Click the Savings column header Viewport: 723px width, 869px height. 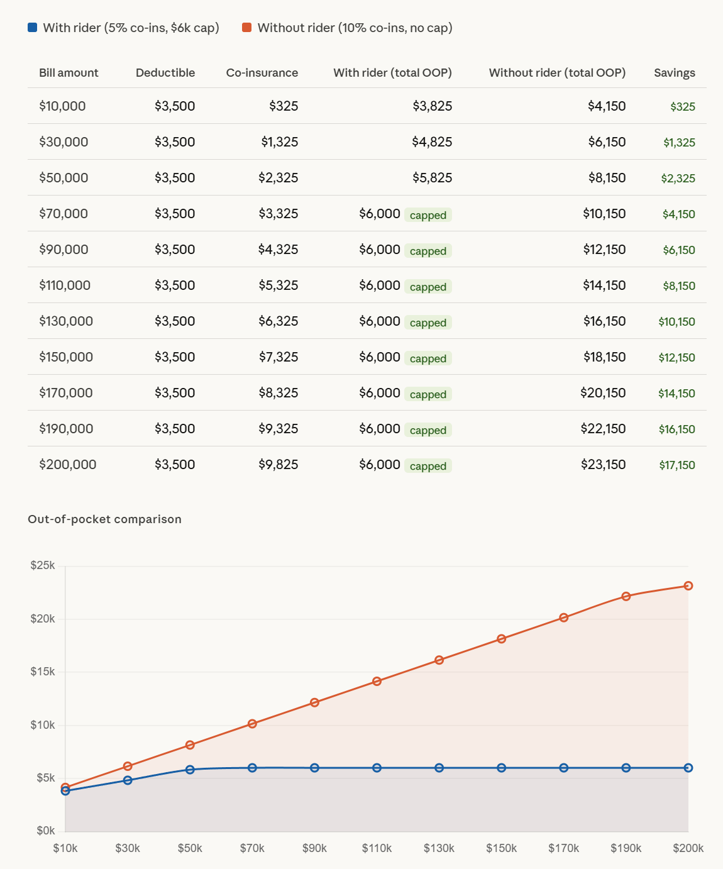(x=675, y=73)
